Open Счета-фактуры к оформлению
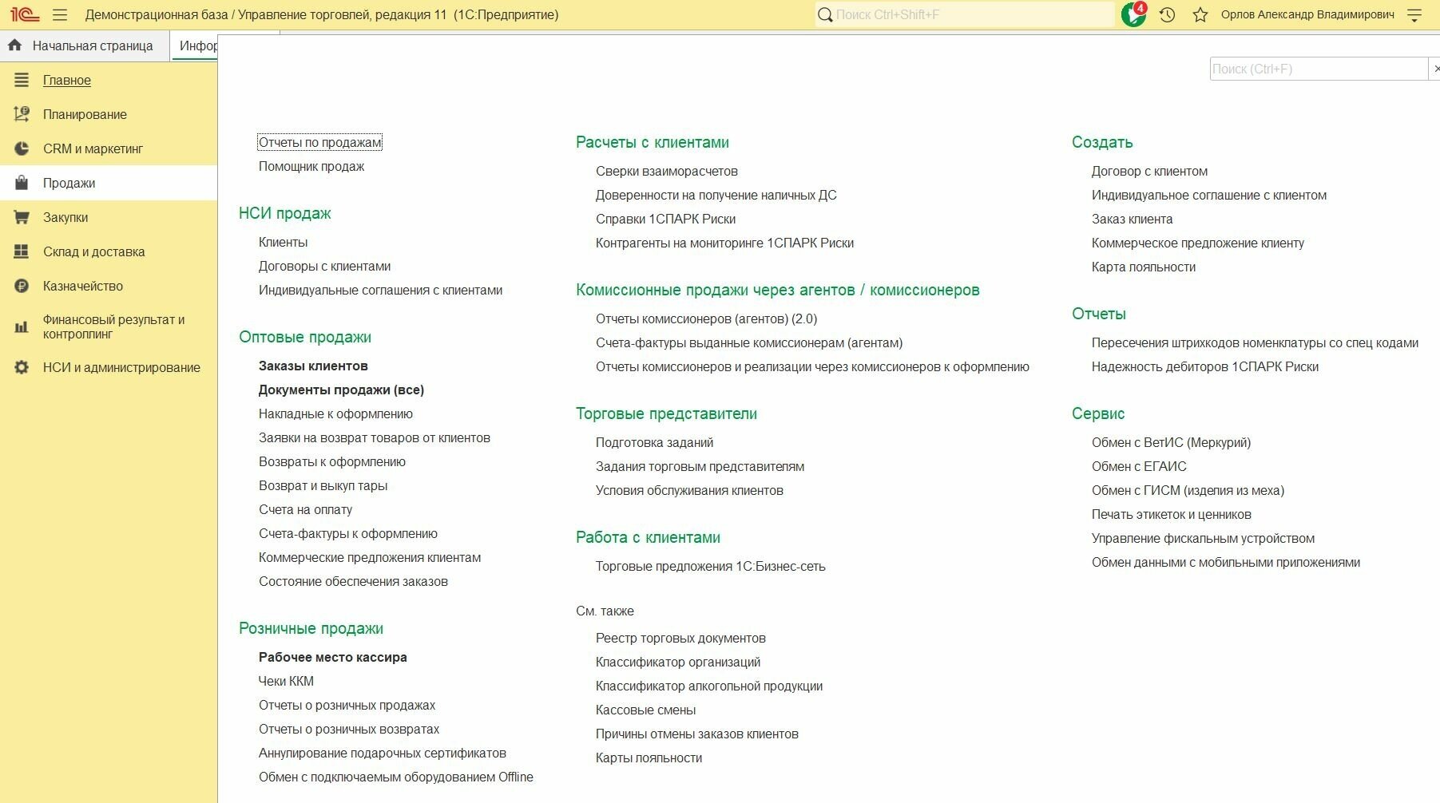1440x803 pixels. tap(348, 533)
